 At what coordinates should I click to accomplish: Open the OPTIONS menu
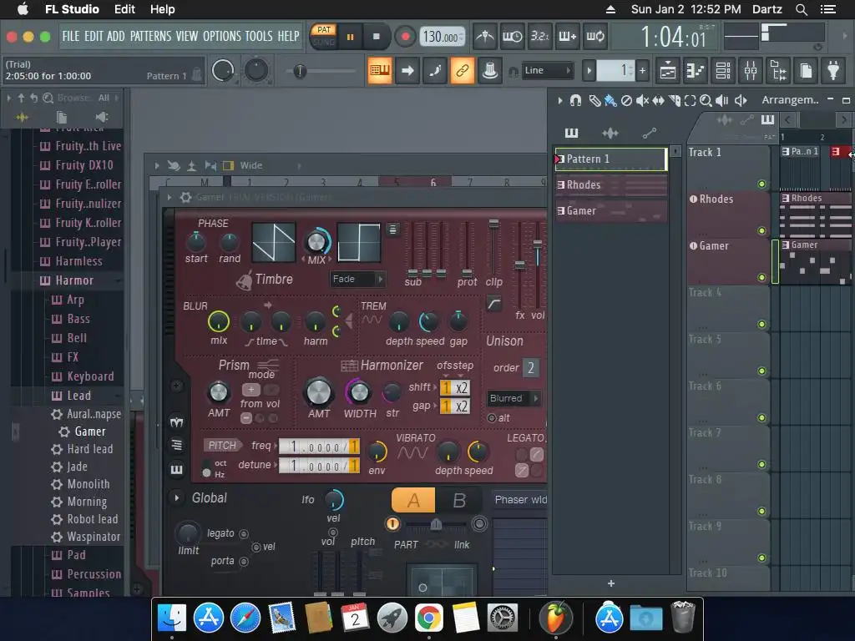[222, 36]
